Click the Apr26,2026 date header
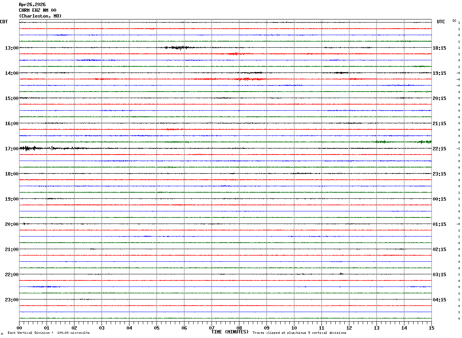Screen dimensions: 462x338 [x=32, y=5]
